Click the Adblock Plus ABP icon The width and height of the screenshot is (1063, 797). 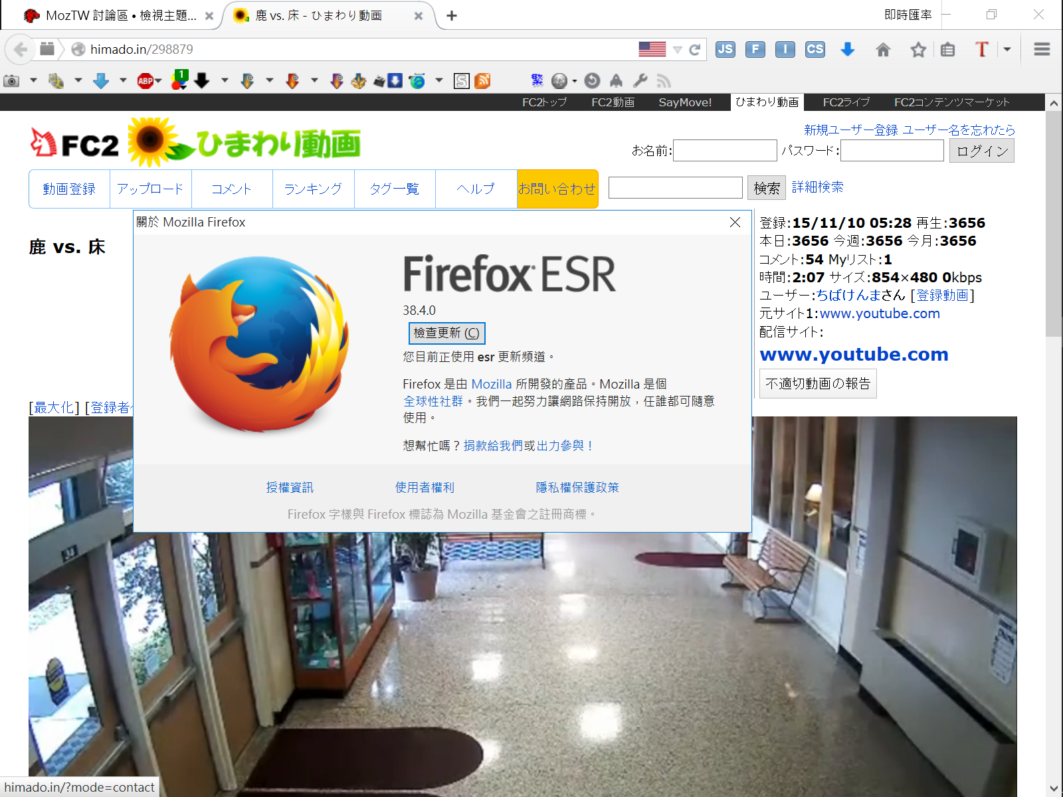click(145, 81)
